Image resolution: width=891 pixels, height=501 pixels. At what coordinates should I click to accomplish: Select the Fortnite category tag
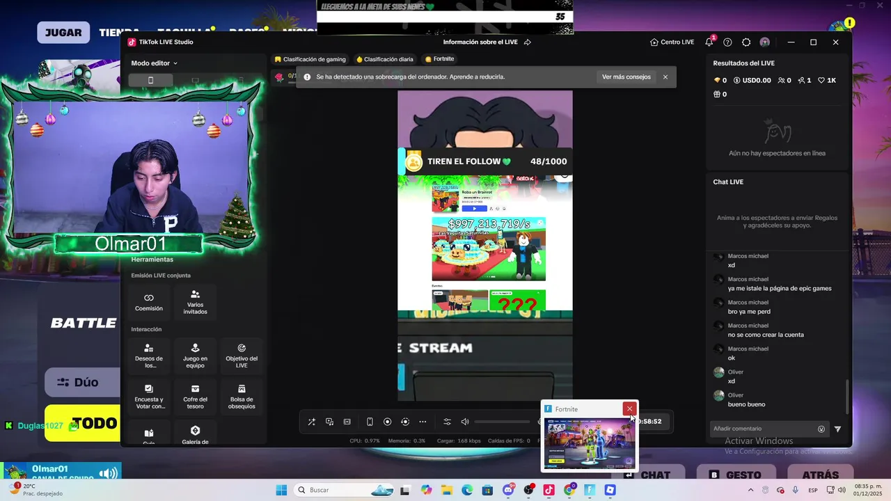tap(439, 59)
